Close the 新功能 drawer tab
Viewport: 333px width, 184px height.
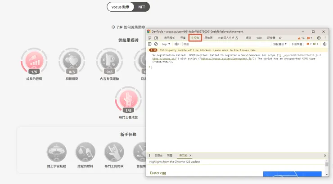coord(190,156)
